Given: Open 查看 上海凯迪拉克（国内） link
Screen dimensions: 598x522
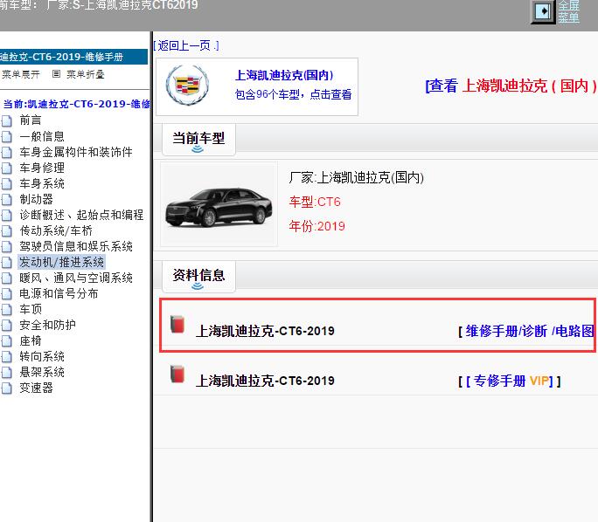Looking at the screenshot, I should (x=511, y=86).
